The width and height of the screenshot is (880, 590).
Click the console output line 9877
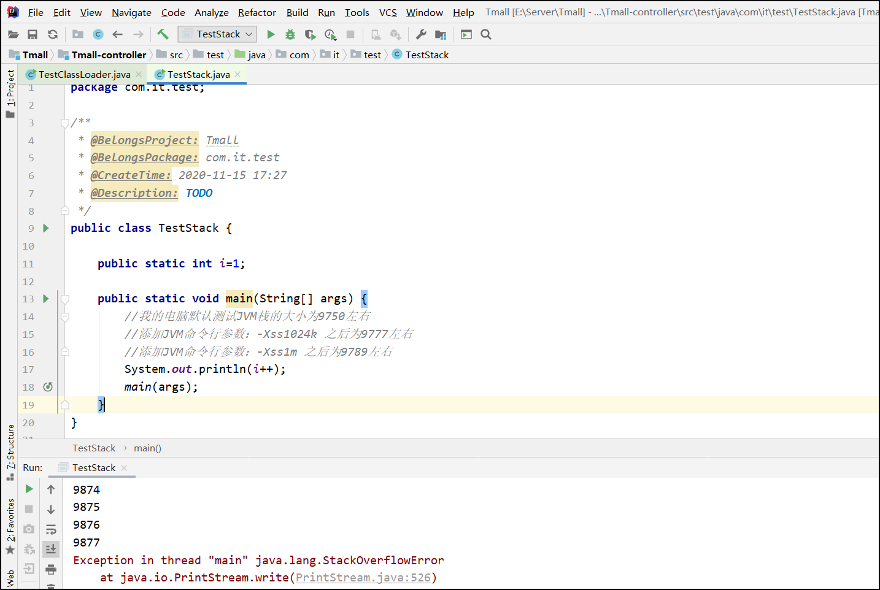(87, 542)
